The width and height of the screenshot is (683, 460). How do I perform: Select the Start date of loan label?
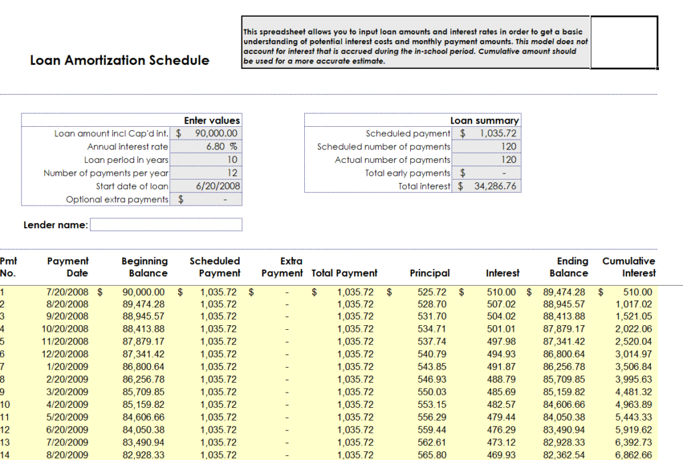pyautogui.click(x=132, y=186)
